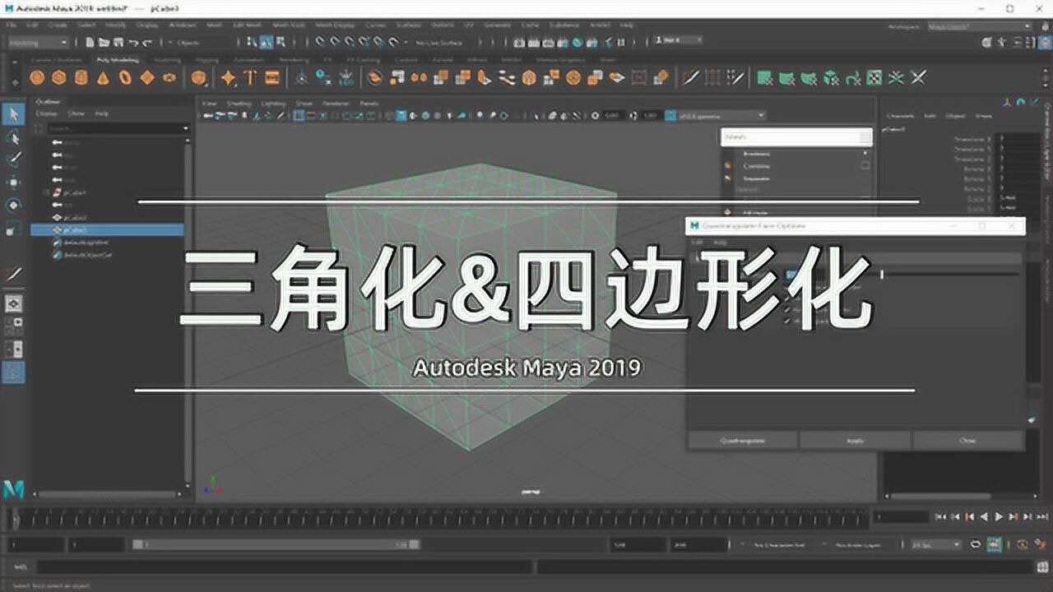Click the SVG shelf icon
The image size is (1053, 592).
point(272,77)
